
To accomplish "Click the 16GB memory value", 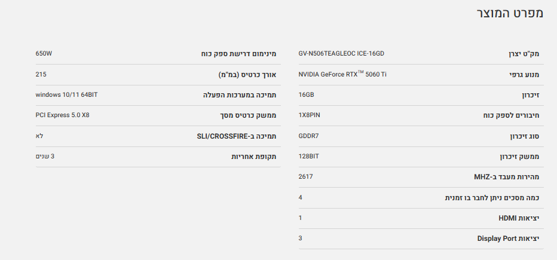I will (x=306, y=95).
